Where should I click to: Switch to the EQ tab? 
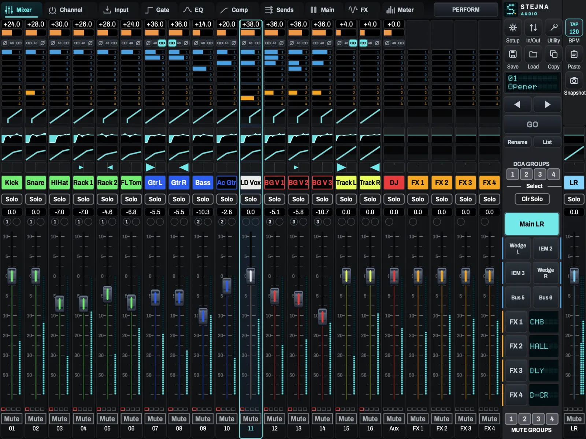click(193, 10)
